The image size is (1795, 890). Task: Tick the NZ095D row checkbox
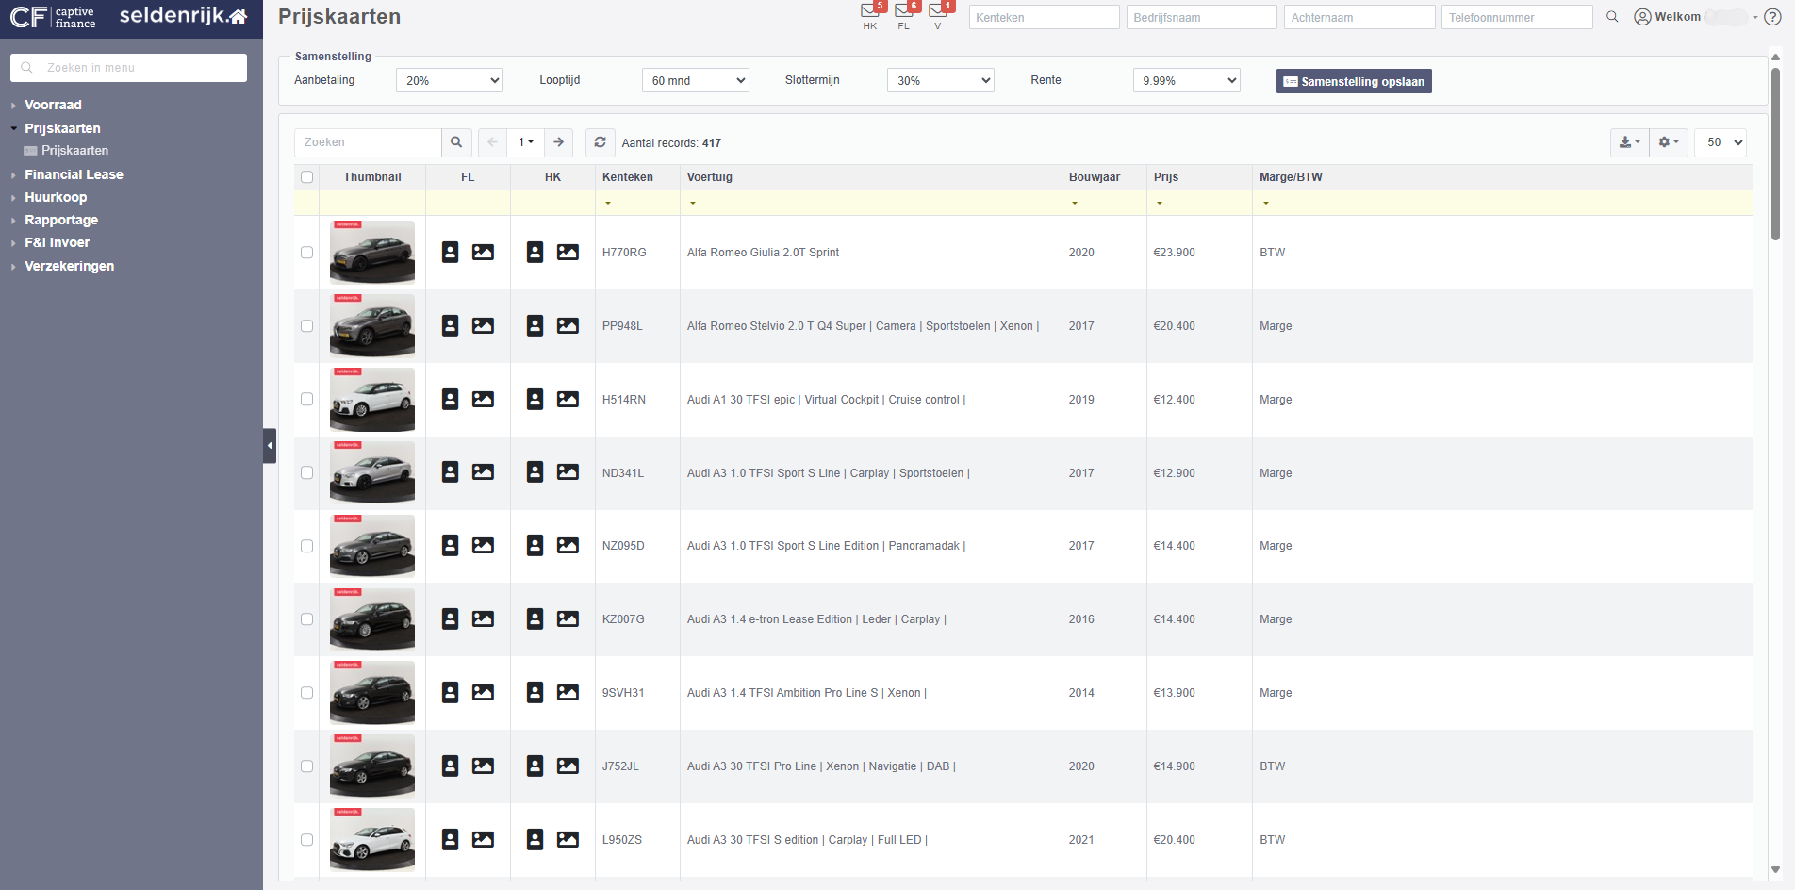click(306, 546)
